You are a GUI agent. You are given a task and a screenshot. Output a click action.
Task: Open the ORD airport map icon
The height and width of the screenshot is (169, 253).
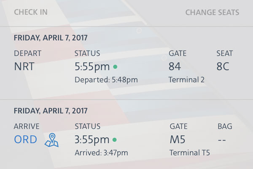pyautogui.click(x=51, y=140)
